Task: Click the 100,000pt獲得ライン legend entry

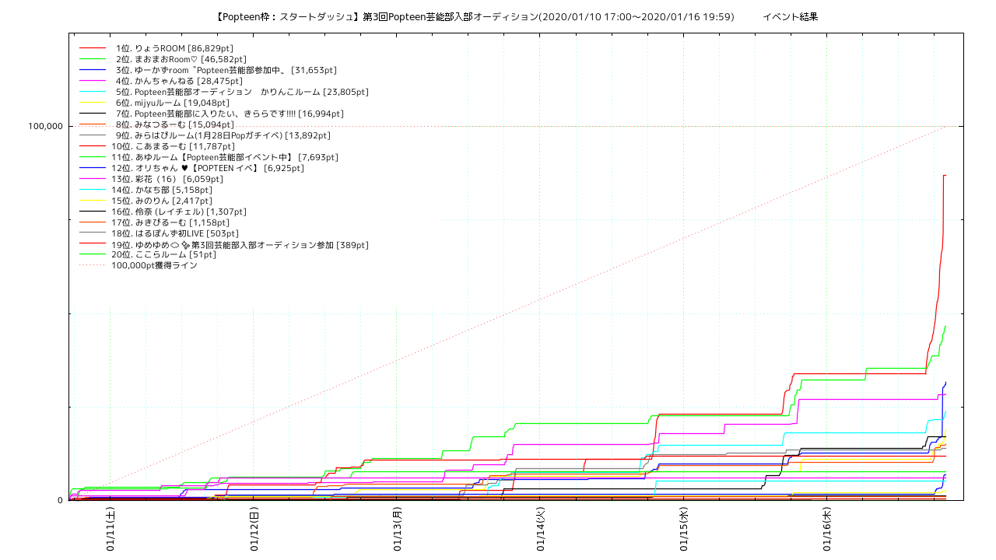Action: pos(154,265)
